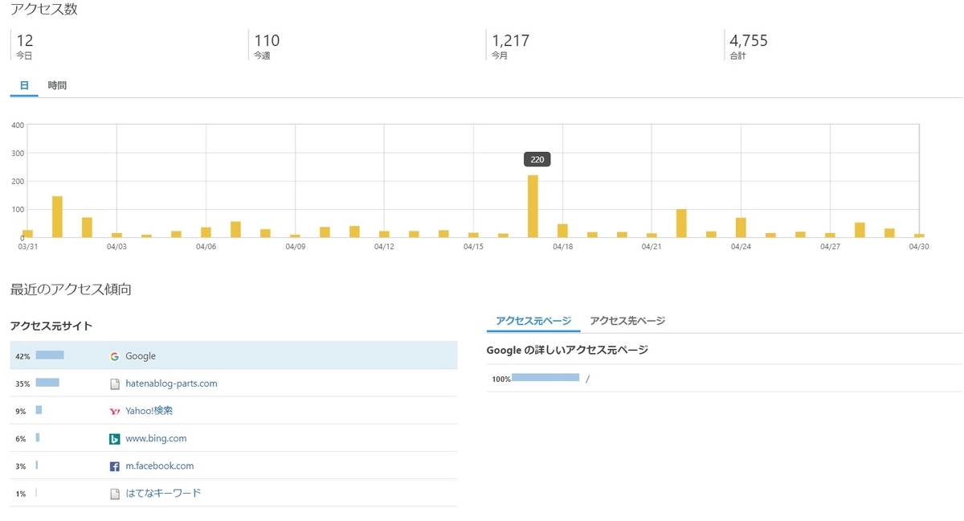This screenshot has height=521, width=964.
Task: Click the Bing icon
Action: (114, 439)
